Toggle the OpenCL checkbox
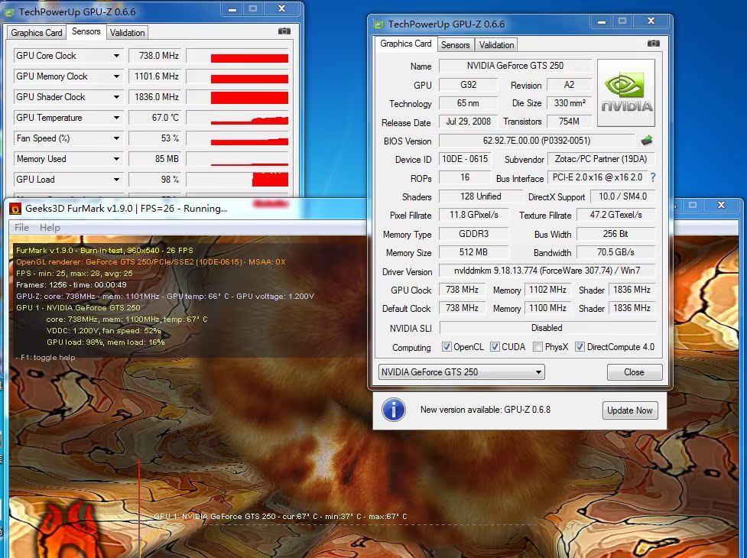Screen dimensions: 747x558 point(447,347)
